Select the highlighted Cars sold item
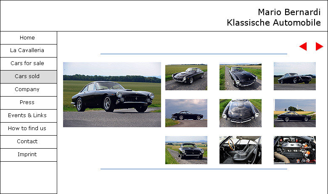This screenshot has height=194, width=328. [29, 77]
